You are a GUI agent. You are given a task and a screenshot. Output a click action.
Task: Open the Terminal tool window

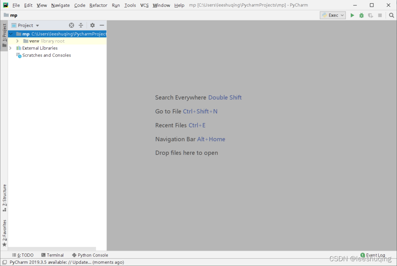53,255
